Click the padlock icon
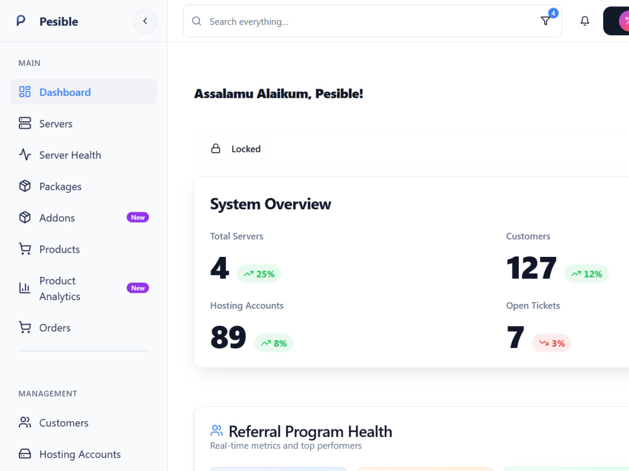The image size is (629, 471). point(216,149)
